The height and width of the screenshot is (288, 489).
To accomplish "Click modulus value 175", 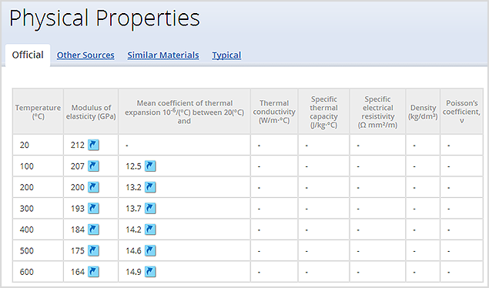I will 77,251.
